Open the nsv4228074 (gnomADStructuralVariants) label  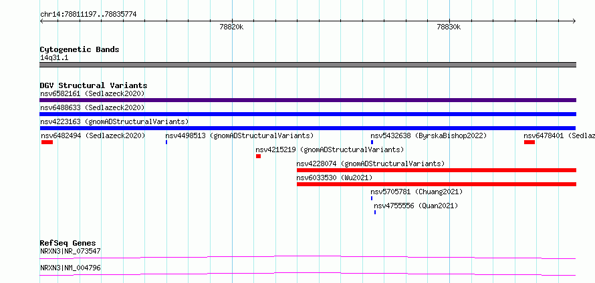[370, 164]
